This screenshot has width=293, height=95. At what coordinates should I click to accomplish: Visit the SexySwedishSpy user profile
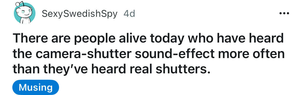(x=80, y=14)
